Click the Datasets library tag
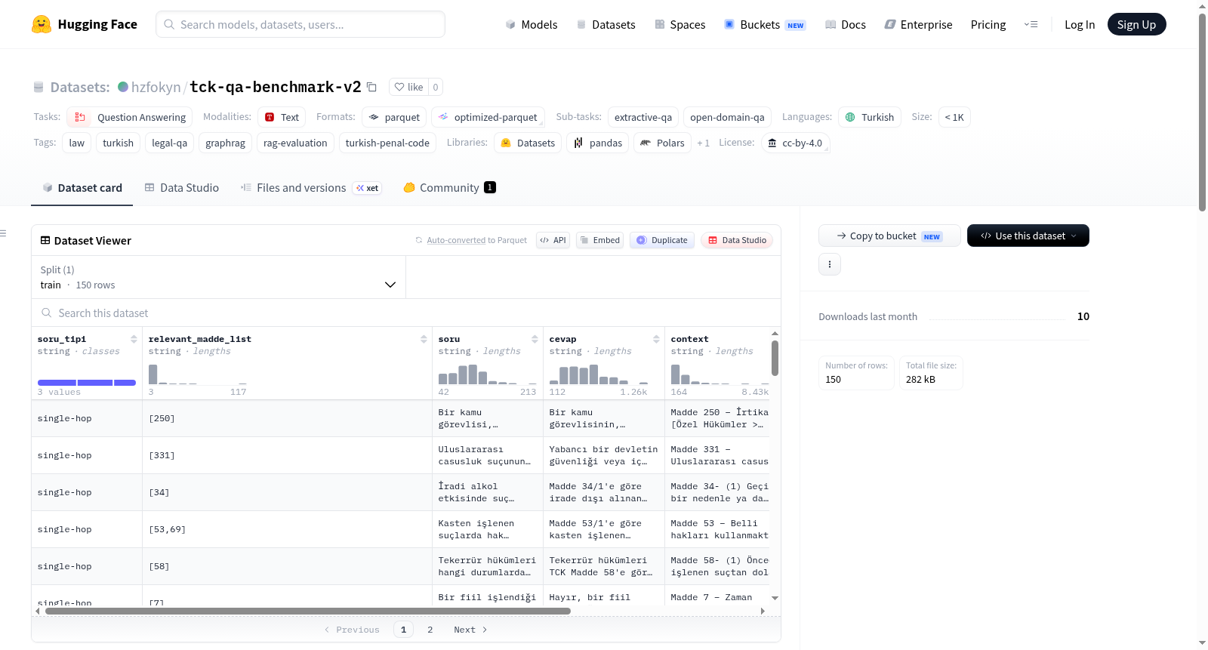 click(528, 143)
